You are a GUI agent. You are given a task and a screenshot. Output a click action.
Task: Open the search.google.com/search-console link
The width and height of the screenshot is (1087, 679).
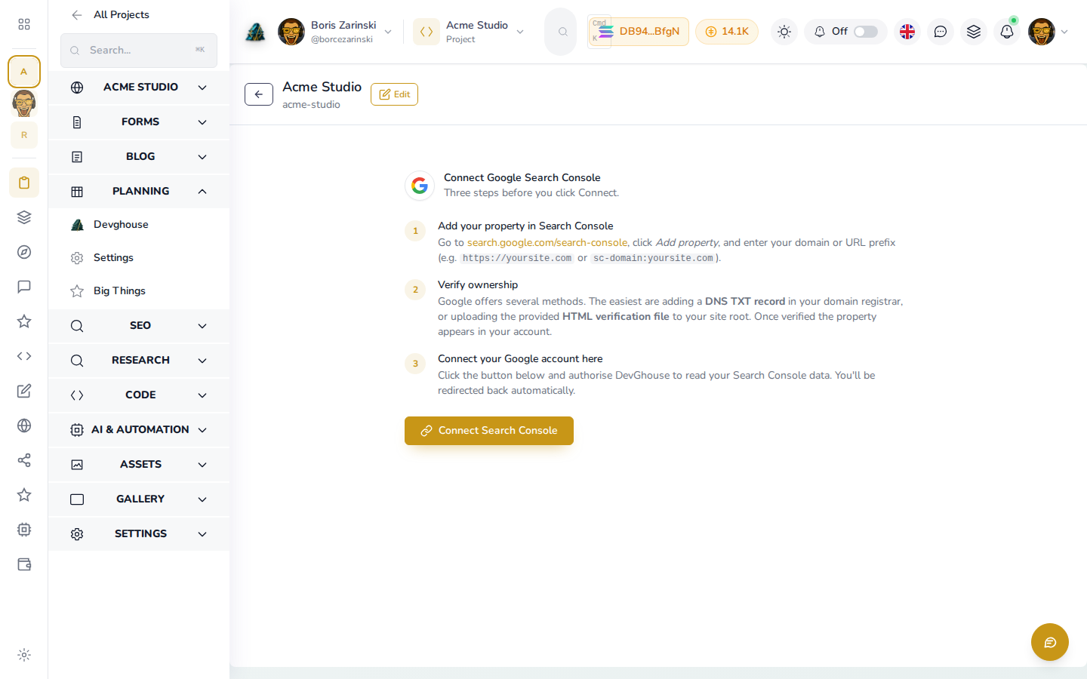click(x=547, y=243)
